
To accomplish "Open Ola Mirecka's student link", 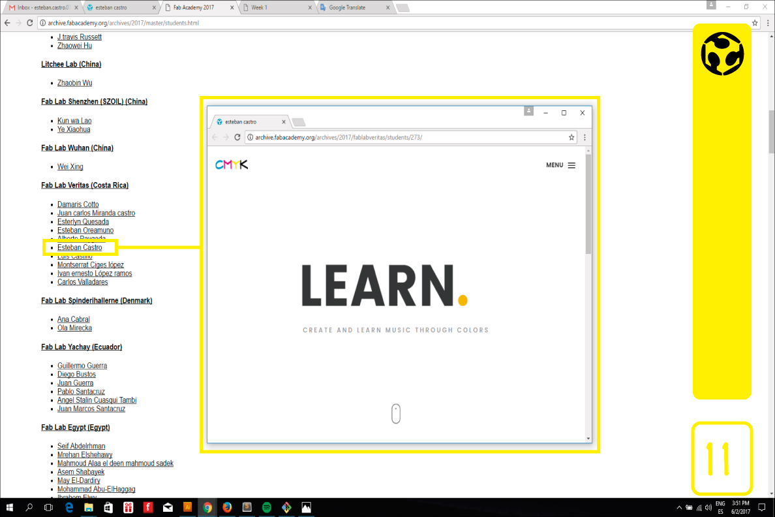I will coord(74,328).
